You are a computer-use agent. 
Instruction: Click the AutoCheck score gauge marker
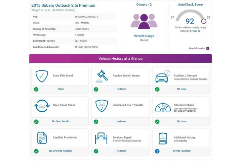pyautogui.click(x=204, y=21)
